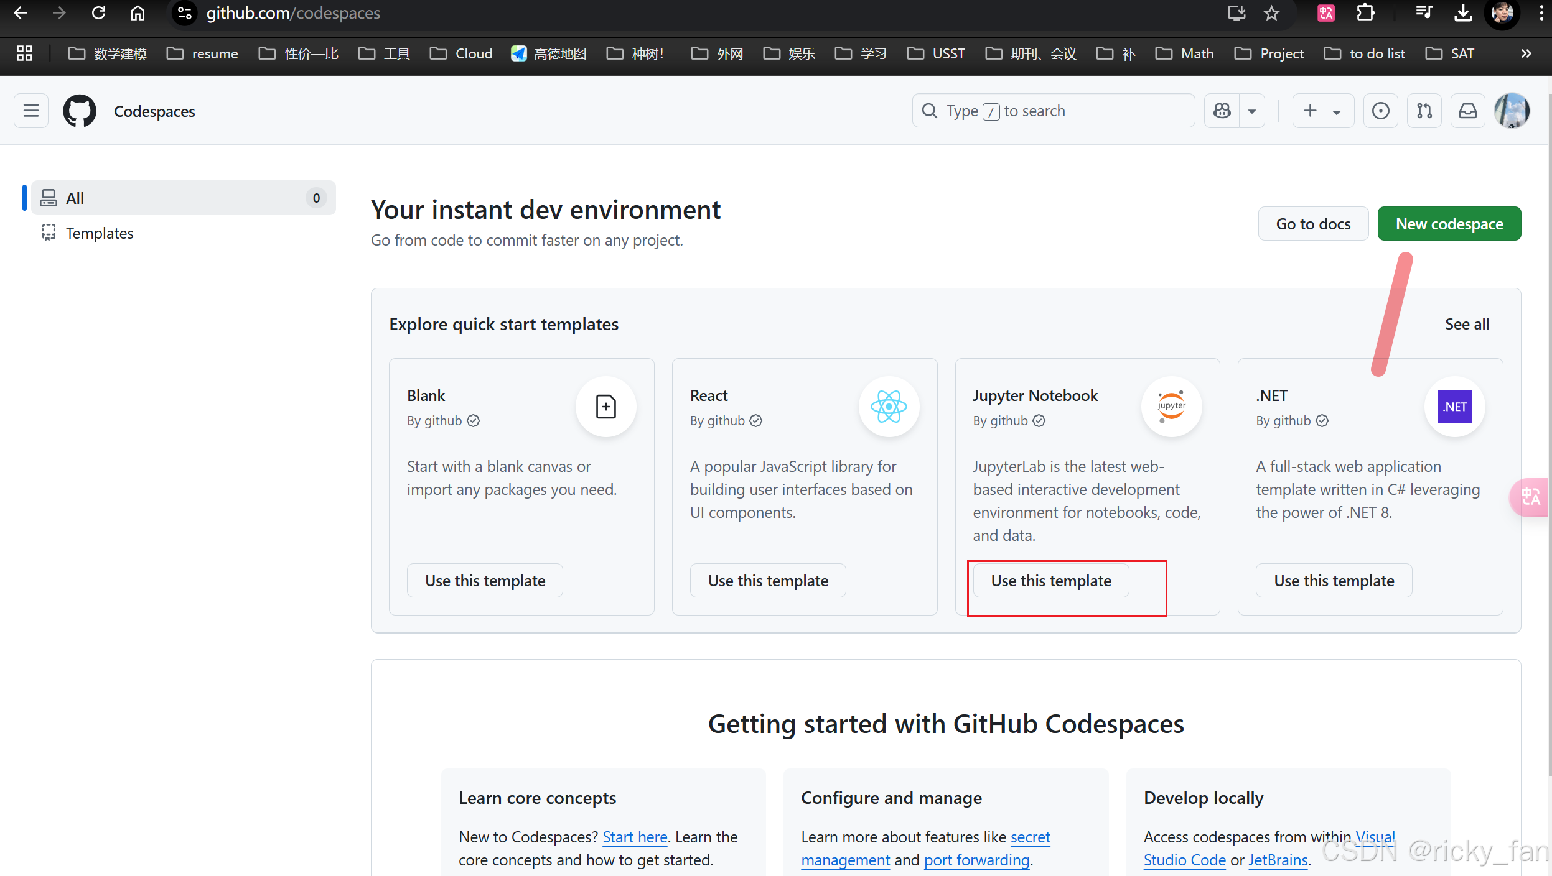
Task: Expand the Create new plus dropdown
Action: pos(1322,111)
